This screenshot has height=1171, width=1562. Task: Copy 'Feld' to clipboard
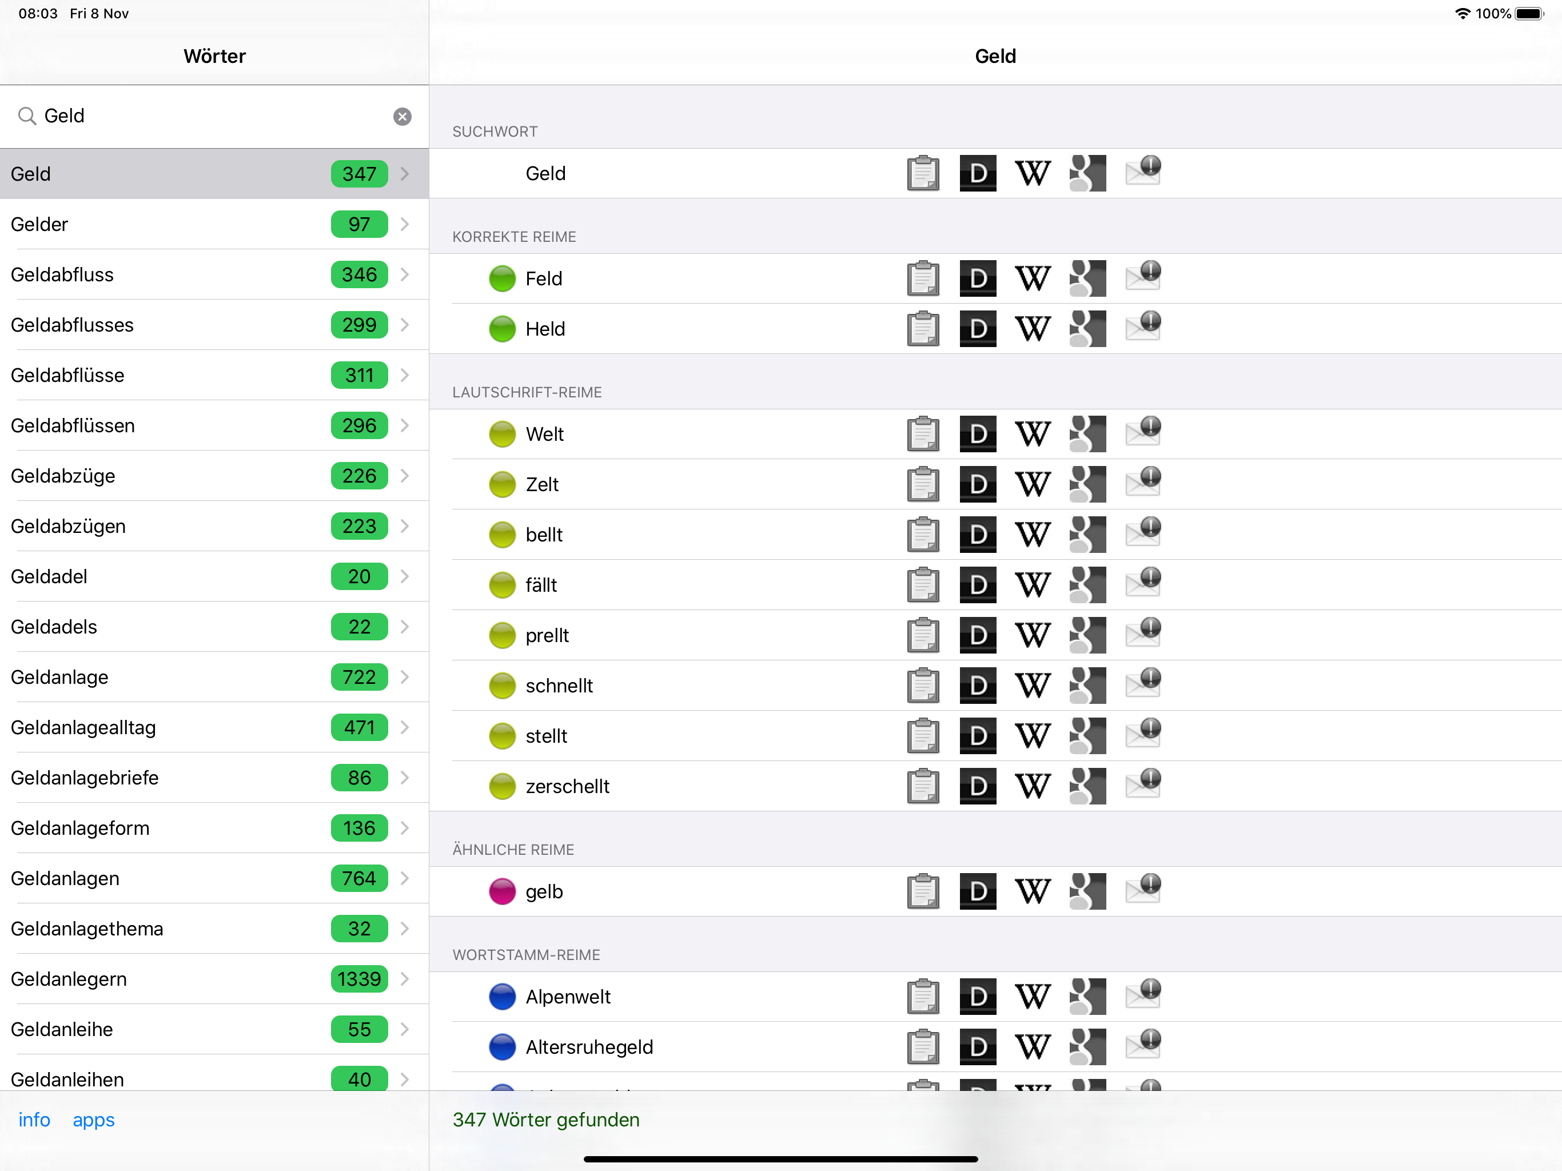923,278
